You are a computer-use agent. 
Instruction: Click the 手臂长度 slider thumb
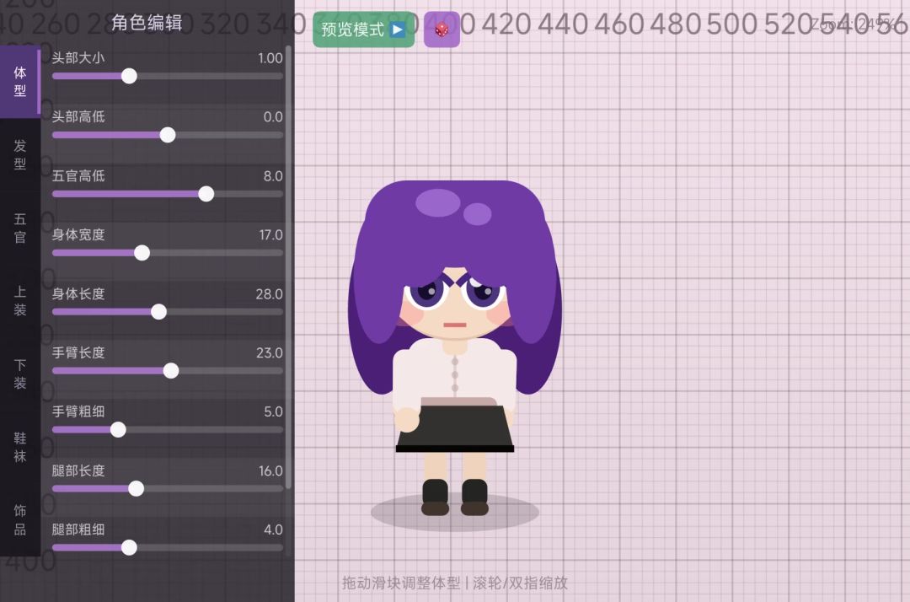click(x=171, y=371)
